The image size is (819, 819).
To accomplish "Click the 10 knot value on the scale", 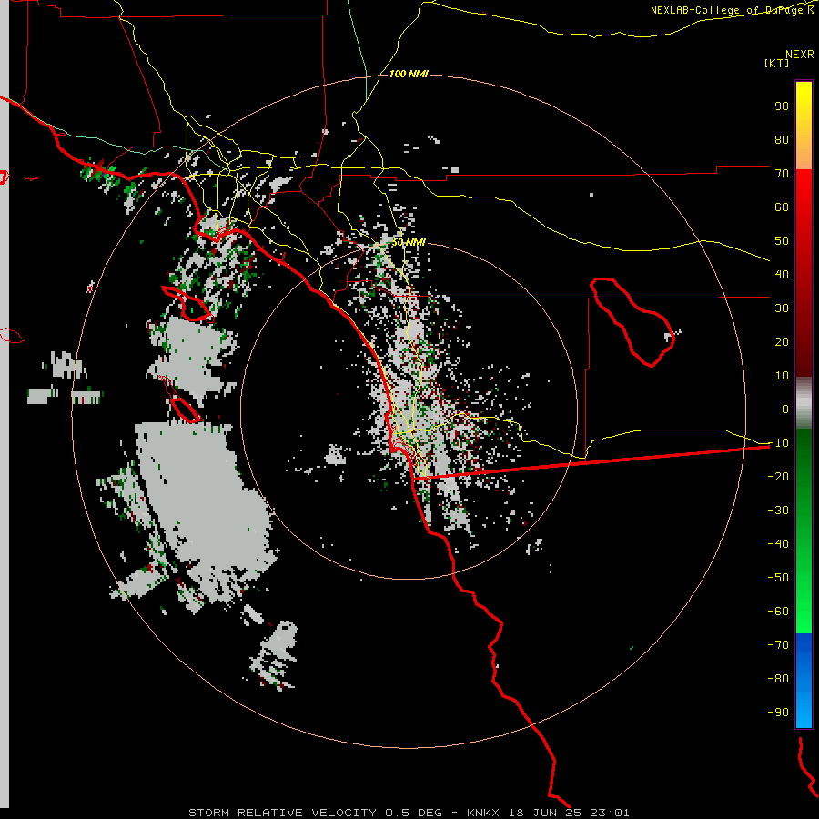I will [x=782, y=376].
